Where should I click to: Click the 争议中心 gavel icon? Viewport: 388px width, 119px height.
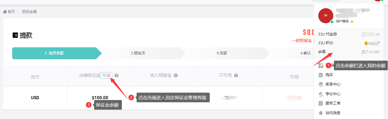point(321,94)
